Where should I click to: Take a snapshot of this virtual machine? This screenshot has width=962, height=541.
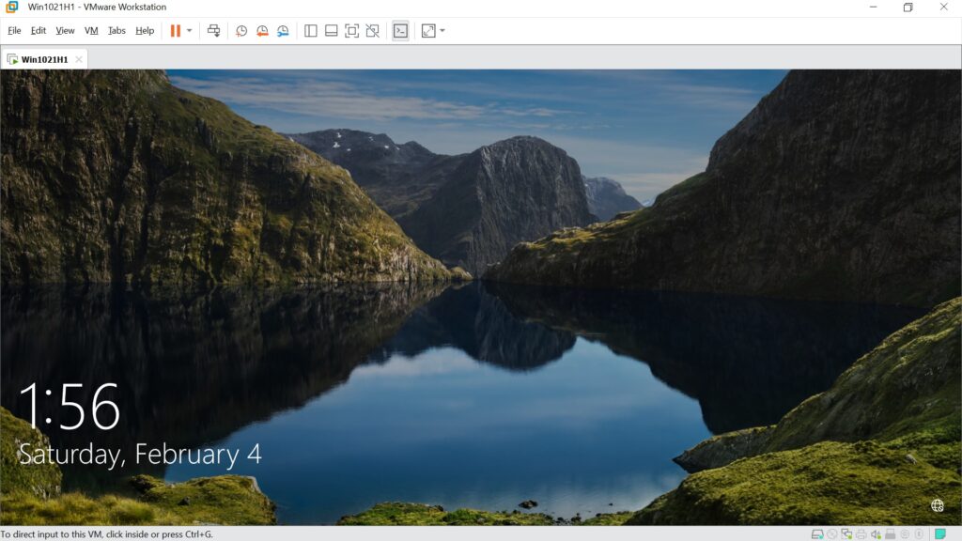pyautogui.click(x=241, y=31)
